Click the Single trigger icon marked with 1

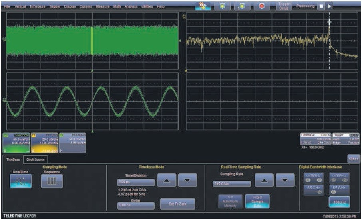coord(242,6)
